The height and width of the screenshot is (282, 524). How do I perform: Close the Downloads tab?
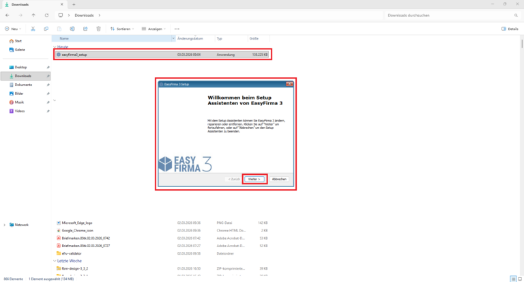pyautogui.click(x=61, y=5)
